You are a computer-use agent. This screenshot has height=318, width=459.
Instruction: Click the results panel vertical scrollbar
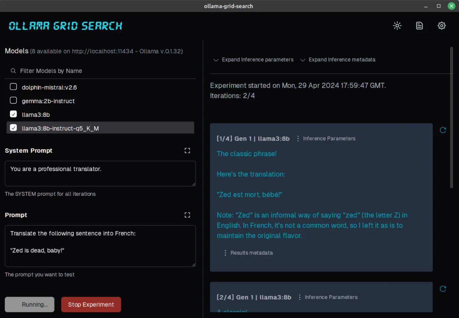click(x=452, y=117)
